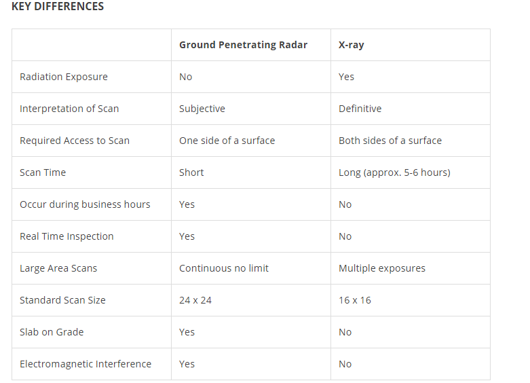Click the KEY DIFFERENCES heading
Image resolution: width=530 pixels, height=383 pixels.
pos(58,6)
